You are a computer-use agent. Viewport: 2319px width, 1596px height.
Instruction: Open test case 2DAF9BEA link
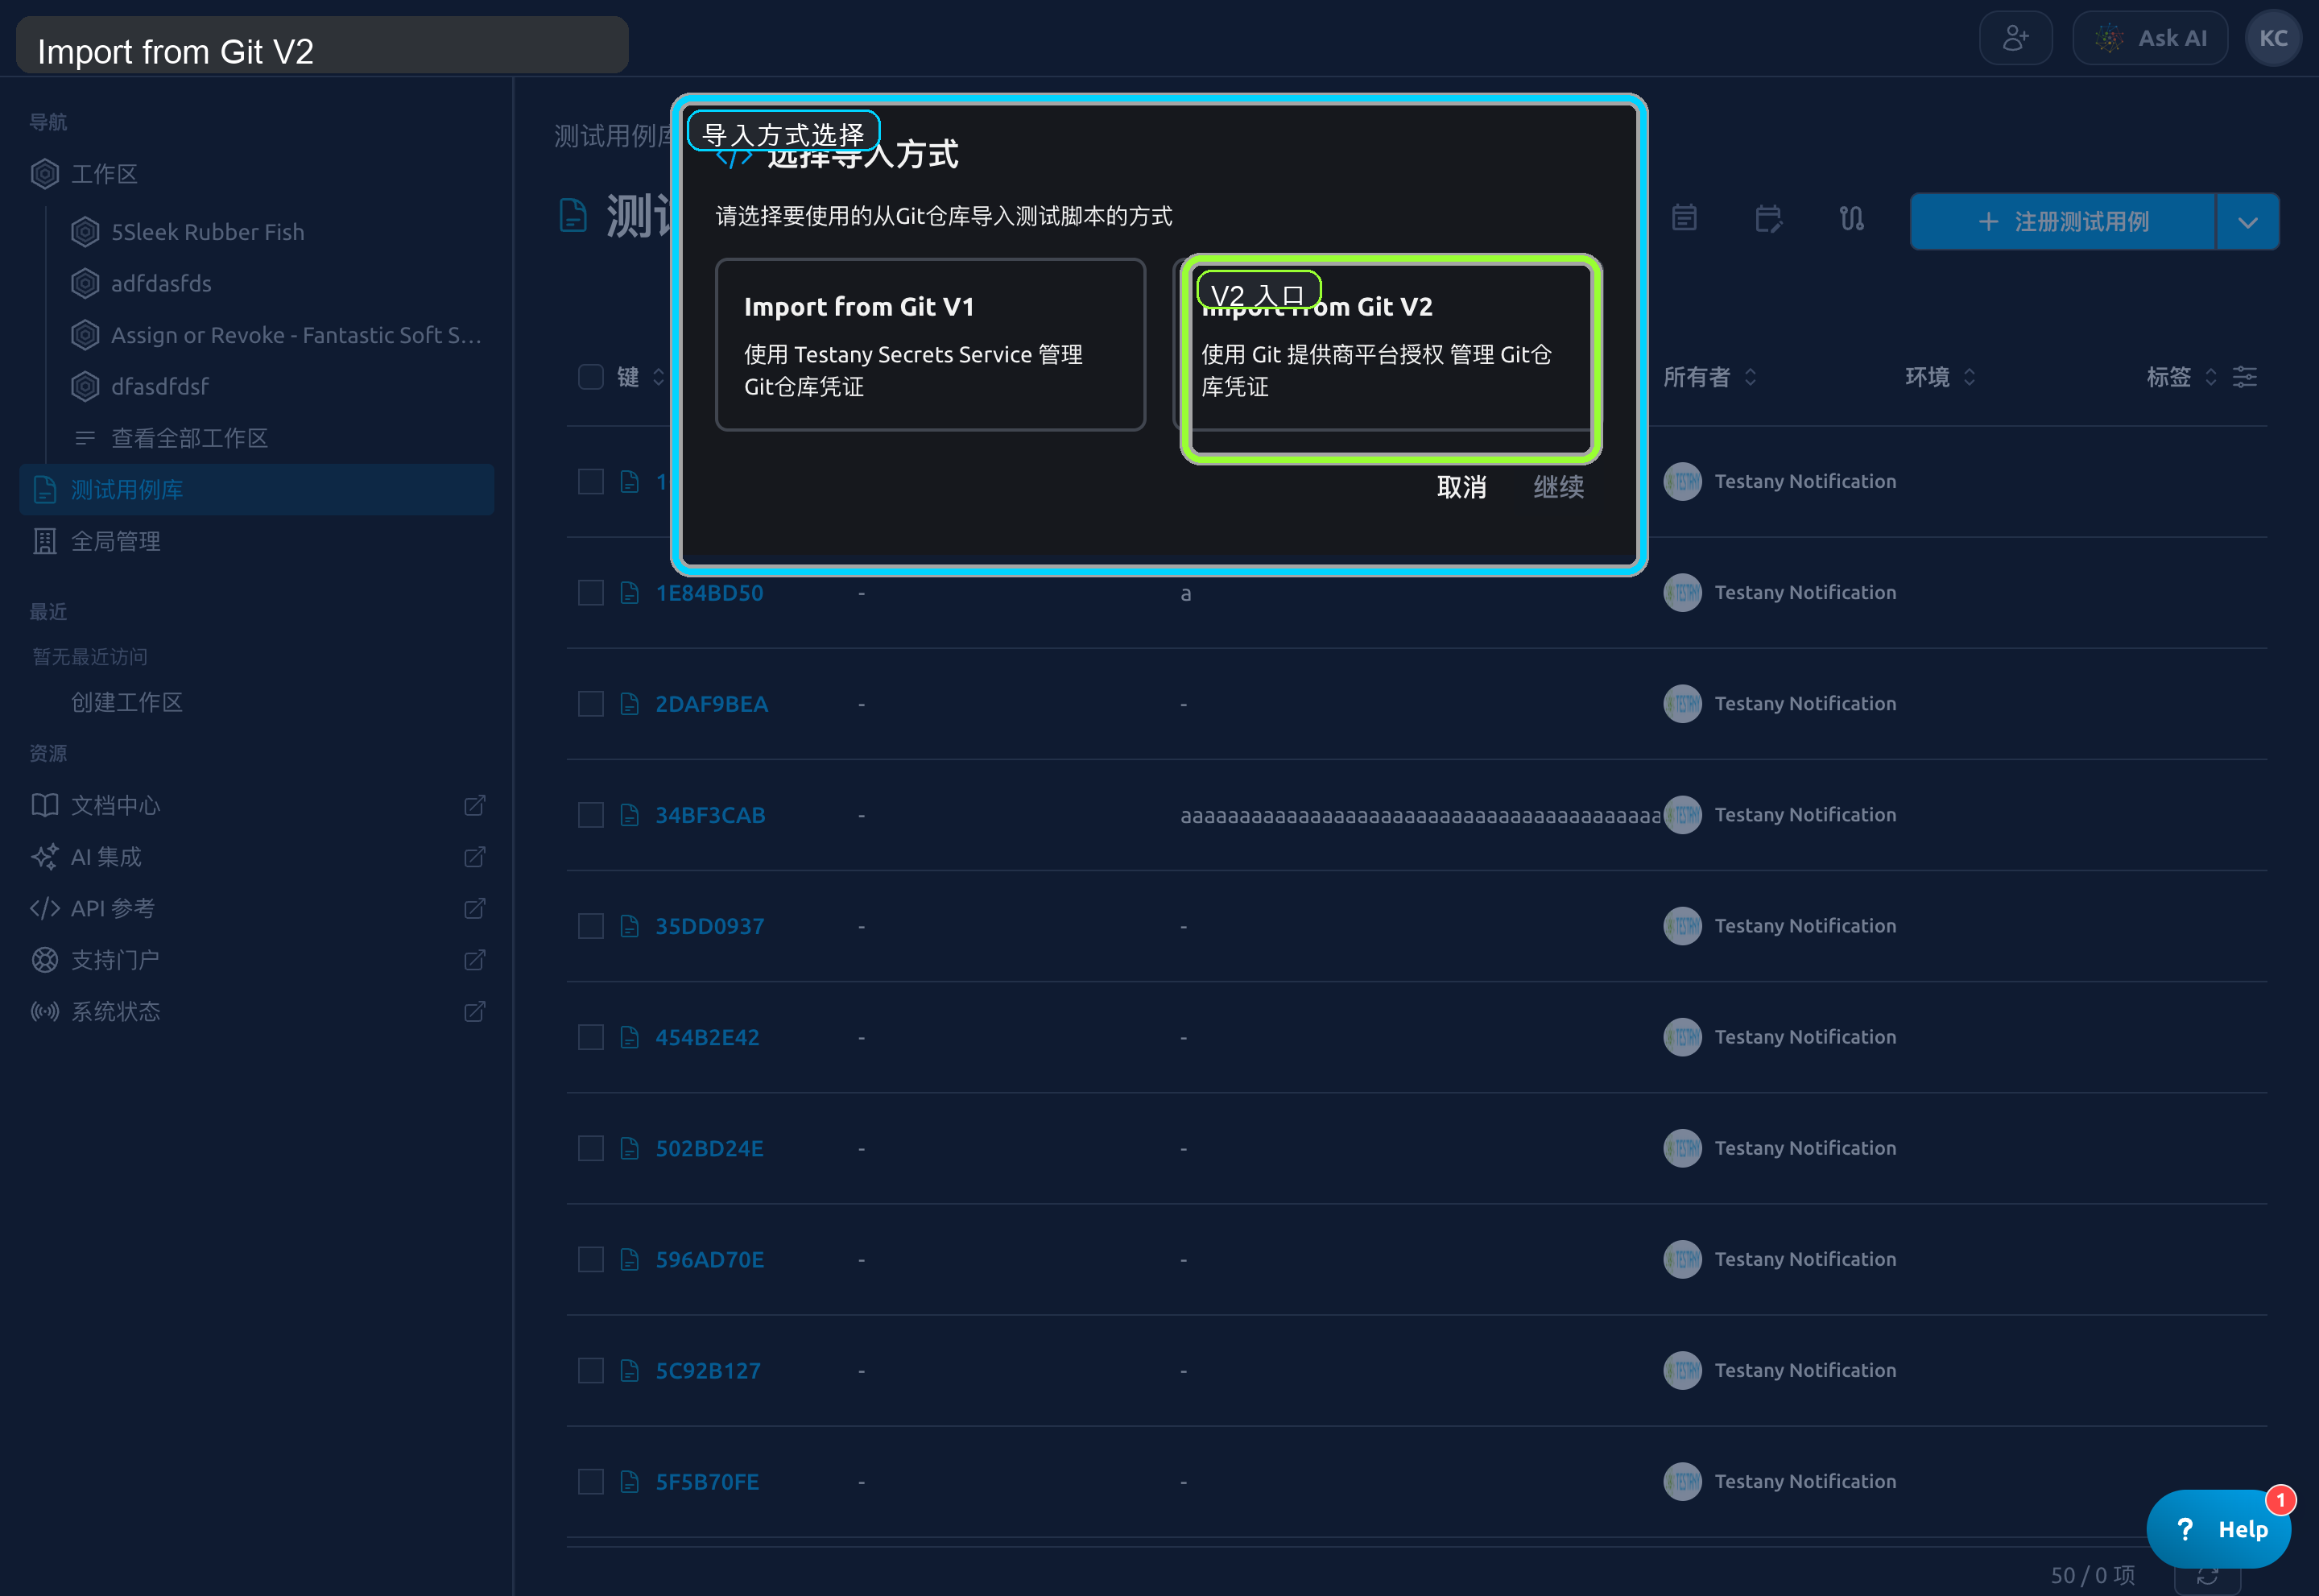[711, 704]
